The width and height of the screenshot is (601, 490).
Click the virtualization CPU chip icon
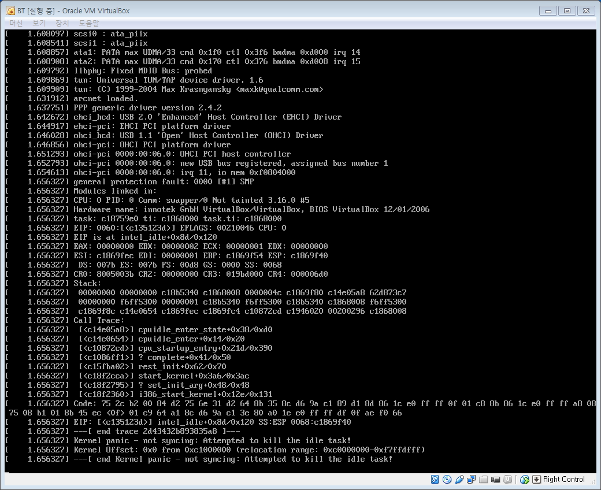pyautogui.click(x=507, y=479)
